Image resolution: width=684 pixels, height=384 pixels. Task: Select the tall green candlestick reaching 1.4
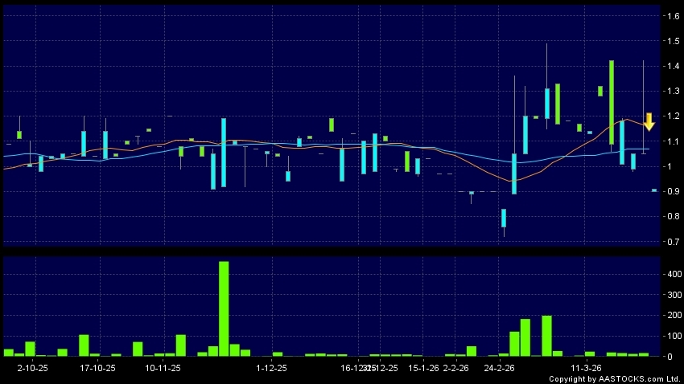(612, 102)
